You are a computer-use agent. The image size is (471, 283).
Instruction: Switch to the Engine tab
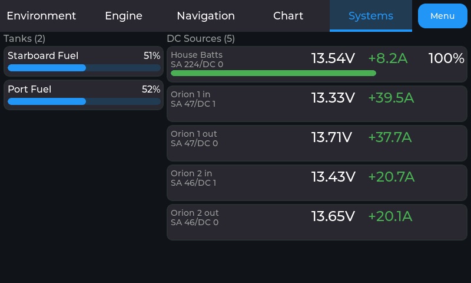point(124,16)
